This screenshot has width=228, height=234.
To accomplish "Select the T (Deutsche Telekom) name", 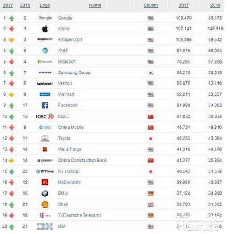I will (79, 215).
